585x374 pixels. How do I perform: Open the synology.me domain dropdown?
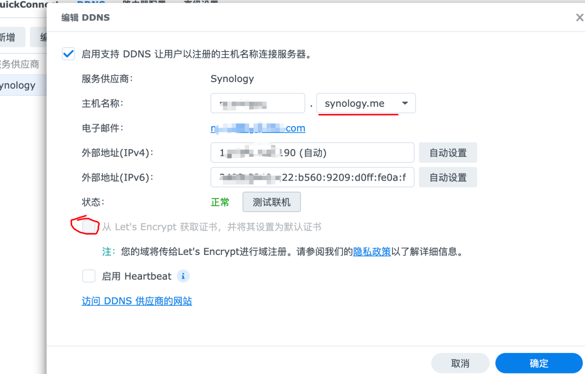405,103
